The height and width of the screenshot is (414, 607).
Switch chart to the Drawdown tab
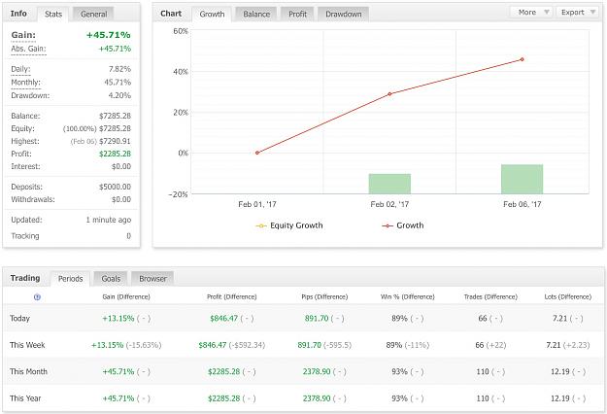pyautogui.click(x=344, y=14)
